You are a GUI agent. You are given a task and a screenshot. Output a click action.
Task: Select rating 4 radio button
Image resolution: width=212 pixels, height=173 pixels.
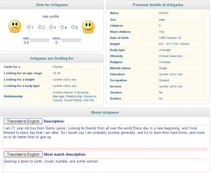pos(62,27)
